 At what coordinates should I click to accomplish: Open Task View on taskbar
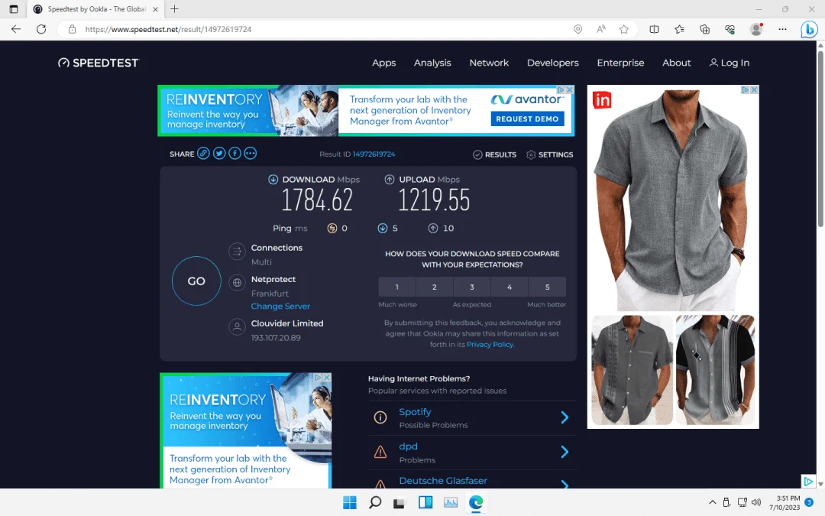(400, 502)
